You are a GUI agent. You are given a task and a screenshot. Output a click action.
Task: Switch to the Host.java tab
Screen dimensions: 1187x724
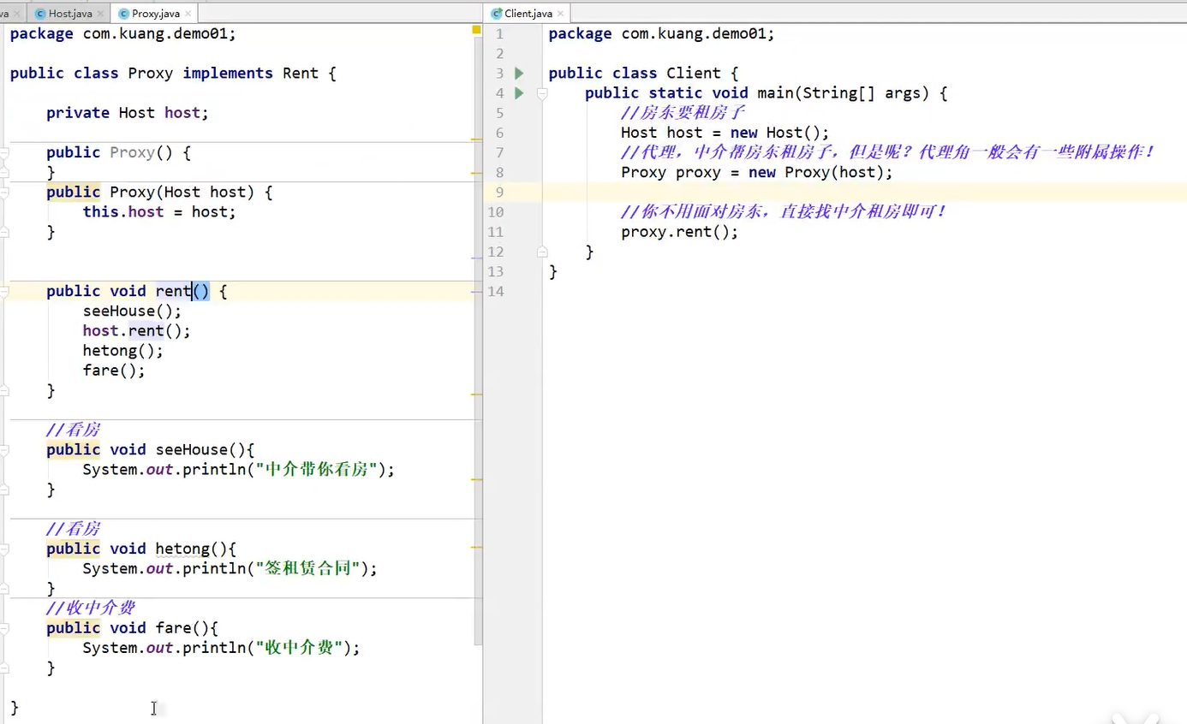69,14
